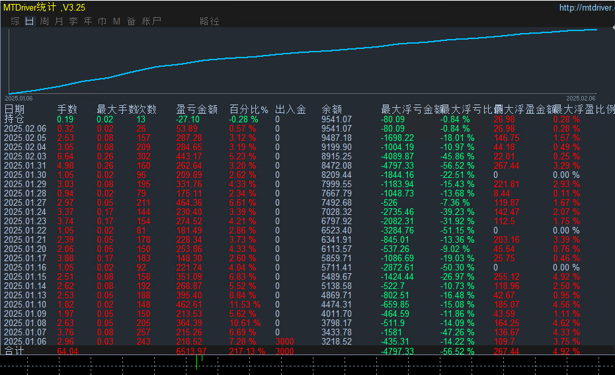Switch to the 月 (monthly) statistics tab
This screenshot has width=615, height=375.
(59, 21)
